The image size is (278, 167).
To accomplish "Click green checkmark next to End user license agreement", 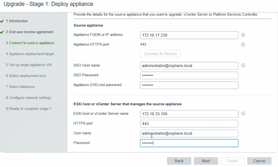I will 2,32.
